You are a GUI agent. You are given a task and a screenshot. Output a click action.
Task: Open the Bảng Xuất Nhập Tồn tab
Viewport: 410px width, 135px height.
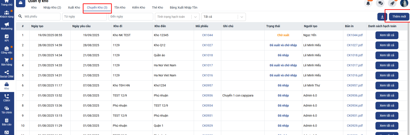point(183,7)
